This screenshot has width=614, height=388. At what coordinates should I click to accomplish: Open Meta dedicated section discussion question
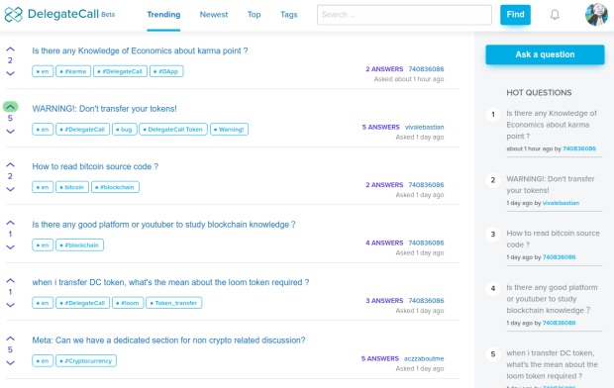click(168, 340)
